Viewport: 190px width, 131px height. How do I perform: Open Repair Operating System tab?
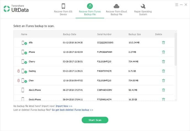click(x=143, y=9)
